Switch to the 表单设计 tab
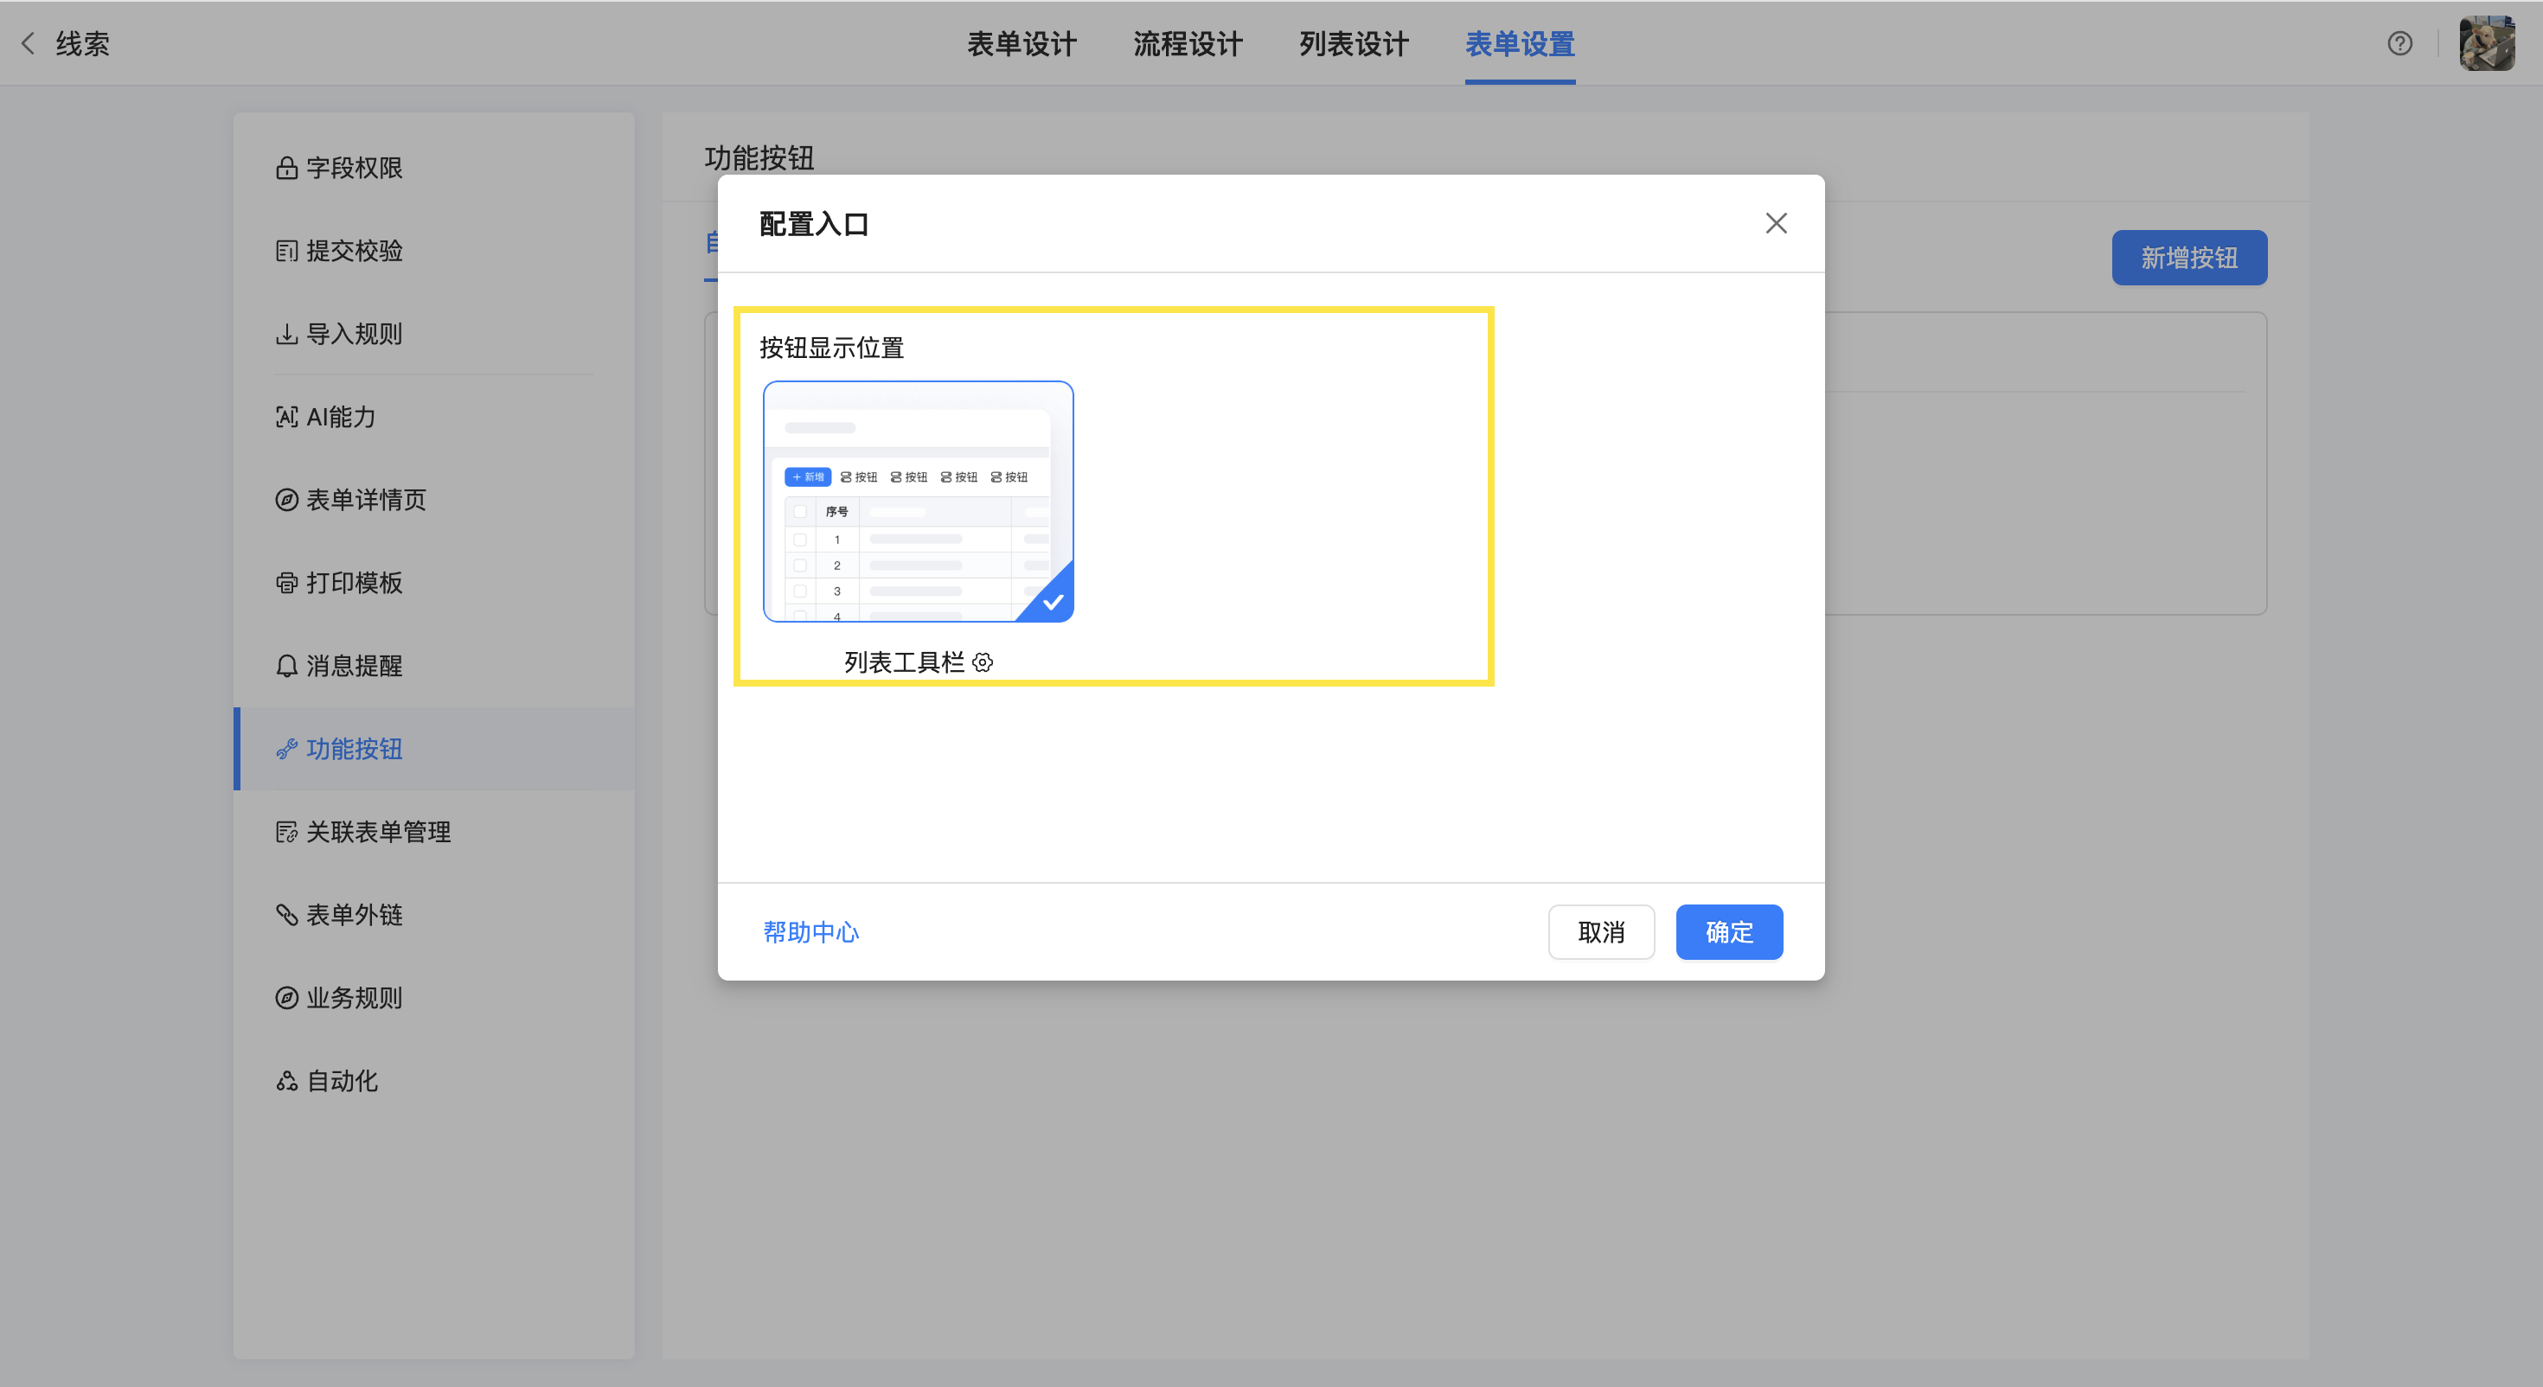 [1022, 43]
